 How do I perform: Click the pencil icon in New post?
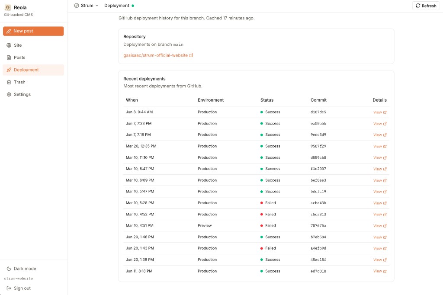pos(9,31)
